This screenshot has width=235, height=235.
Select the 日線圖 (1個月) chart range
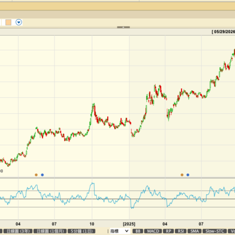(50, 231)
